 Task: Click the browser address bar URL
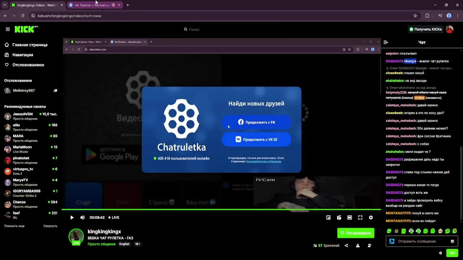(69, 16)
